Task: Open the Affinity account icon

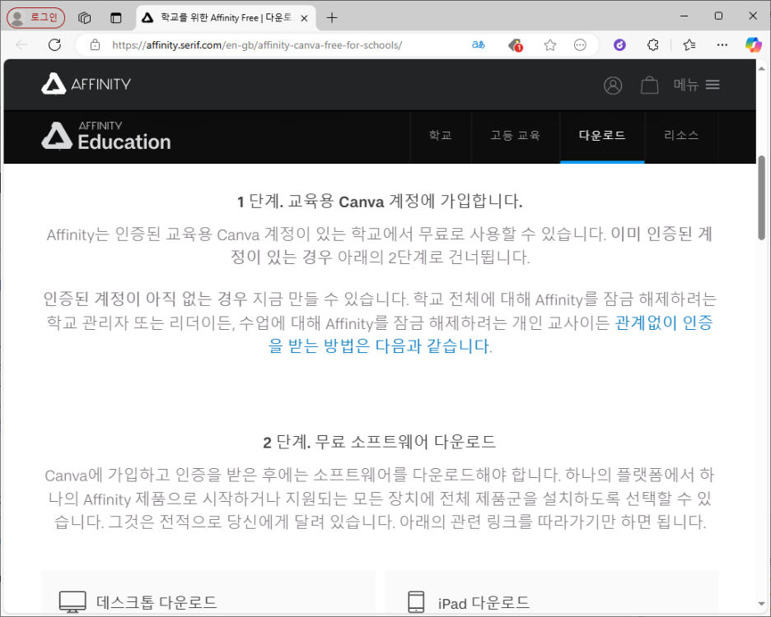Action: [613, 85]
